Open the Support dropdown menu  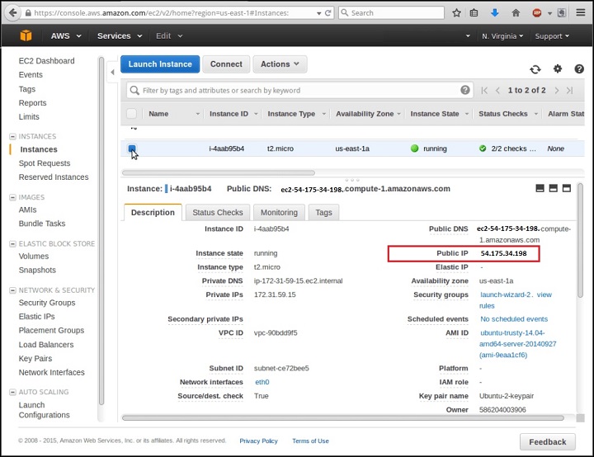point(552,36)
